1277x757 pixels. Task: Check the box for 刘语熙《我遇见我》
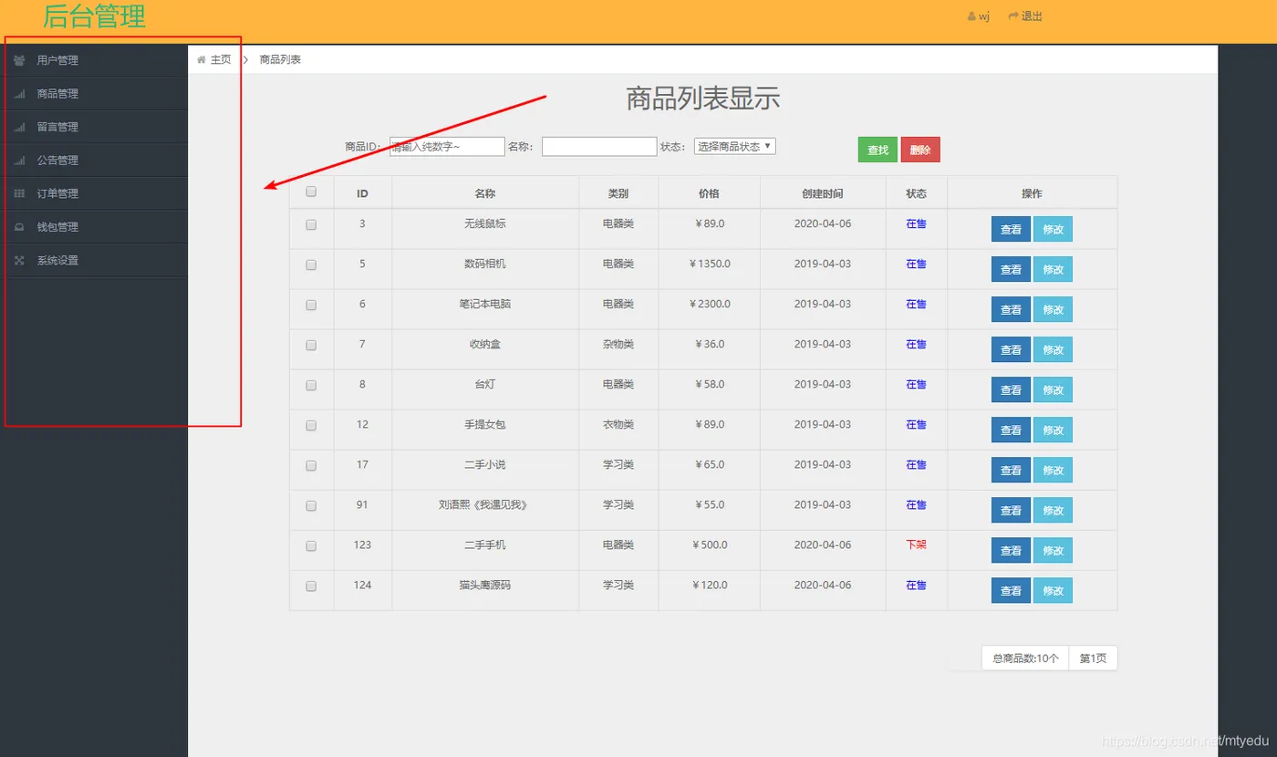tap(311, 506)
